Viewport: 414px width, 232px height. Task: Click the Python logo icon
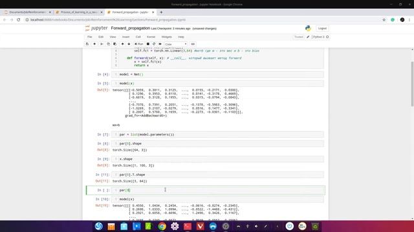point(308,28)
